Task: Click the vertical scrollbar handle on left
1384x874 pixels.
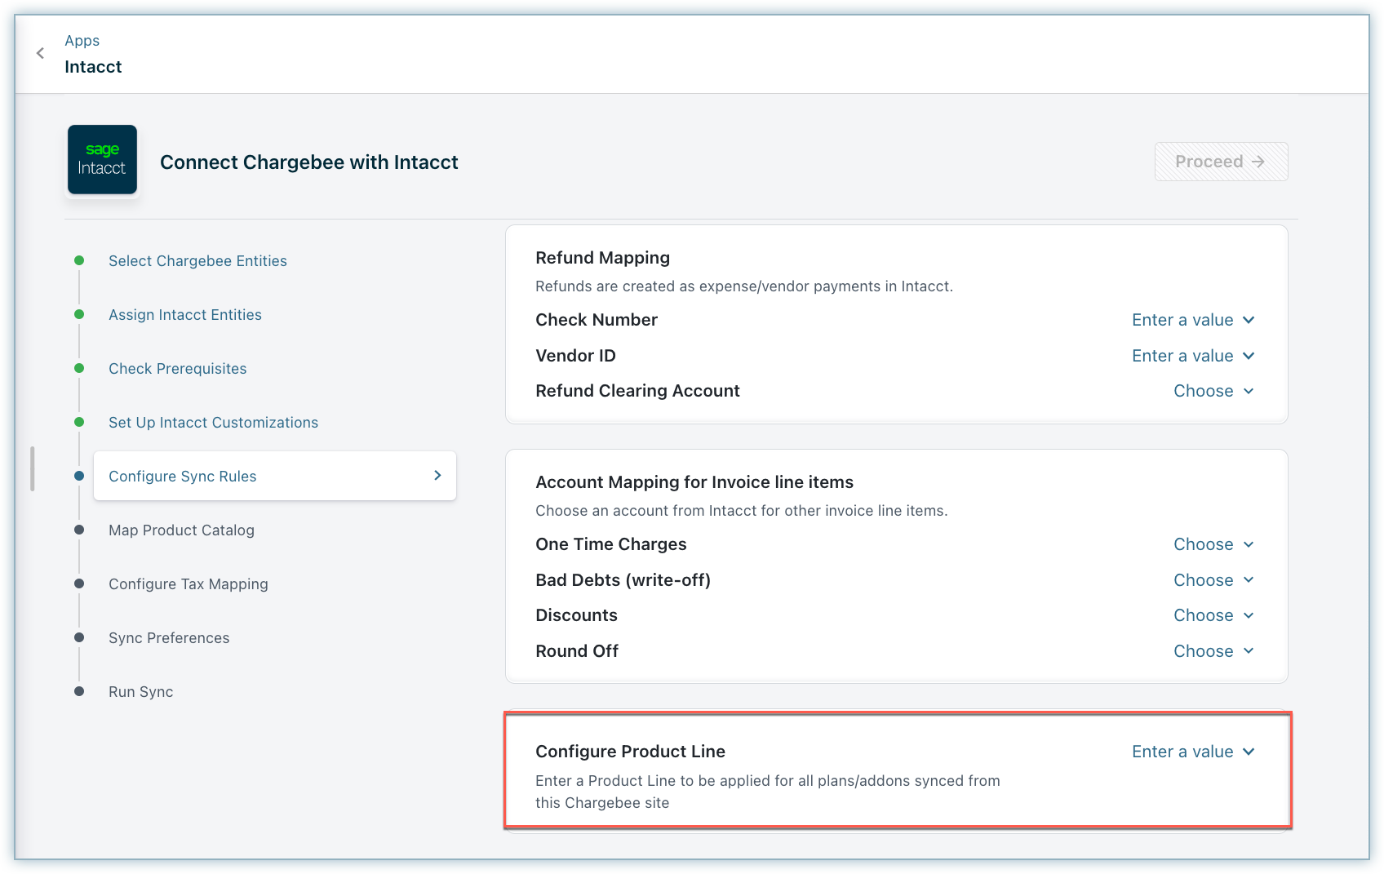Action: (x=33, y=468)
